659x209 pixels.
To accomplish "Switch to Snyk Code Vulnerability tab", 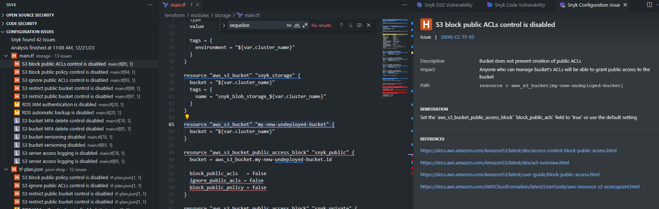I will click(519, 5).
